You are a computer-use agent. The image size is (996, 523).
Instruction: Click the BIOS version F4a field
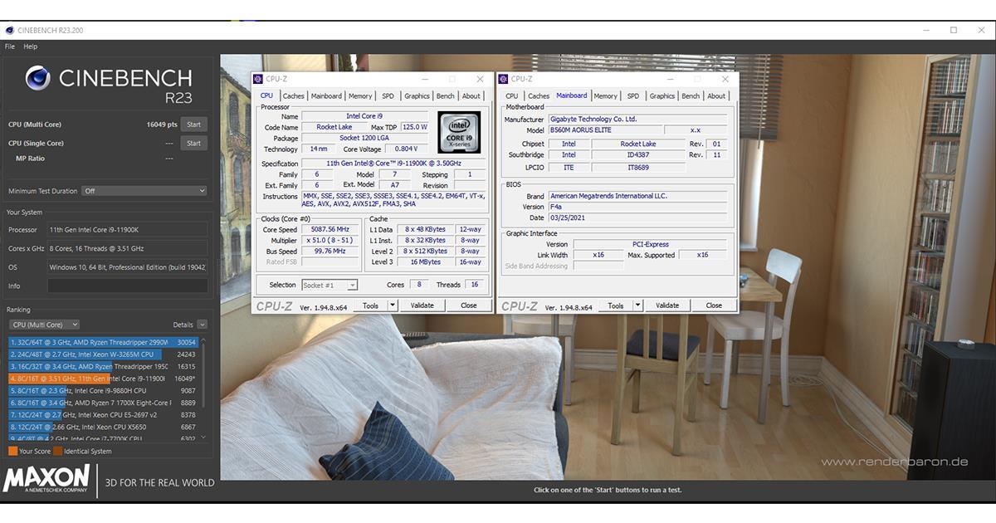click(x=637, y=207)
